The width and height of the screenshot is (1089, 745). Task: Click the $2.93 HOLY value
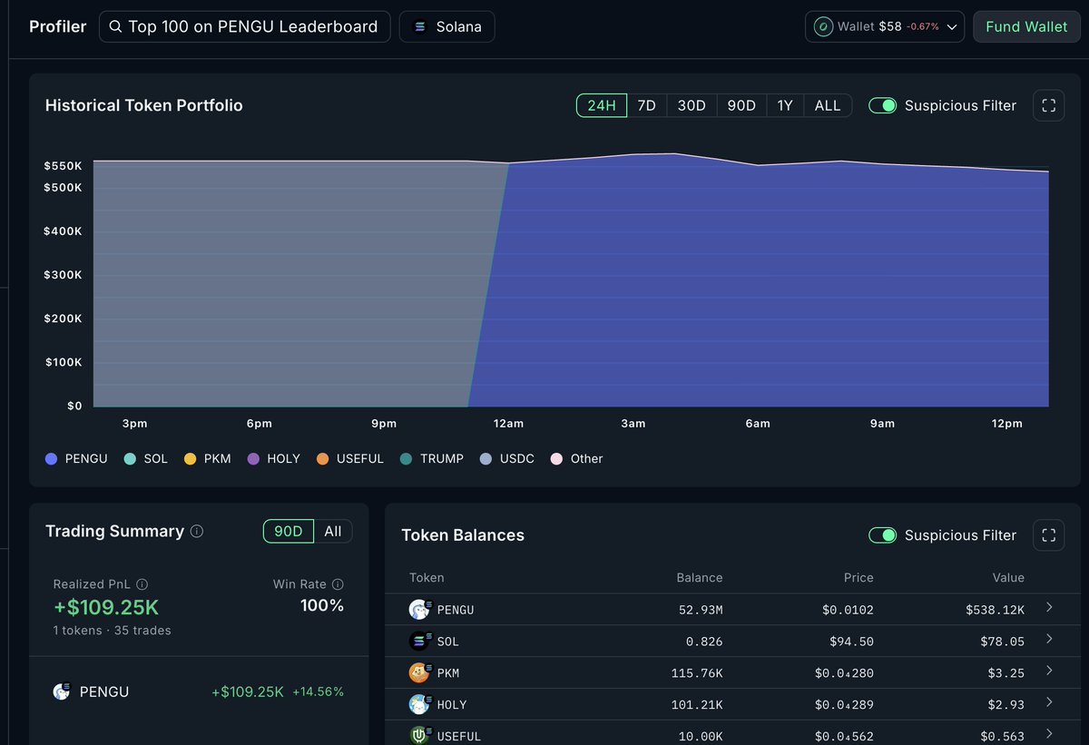1006,705
